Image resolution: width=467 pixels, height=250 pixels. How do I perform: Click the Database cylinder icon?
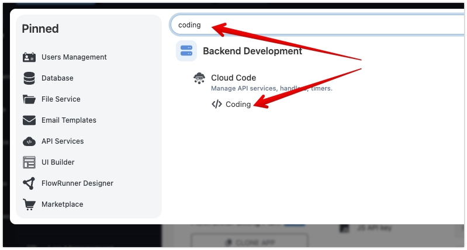pos(29,78)
